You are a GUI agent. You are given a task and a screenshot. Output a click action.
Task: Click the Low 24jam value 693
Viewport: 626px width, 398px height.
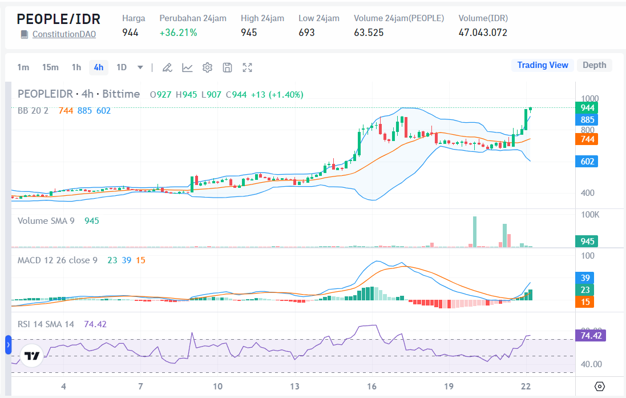[306, 33]
